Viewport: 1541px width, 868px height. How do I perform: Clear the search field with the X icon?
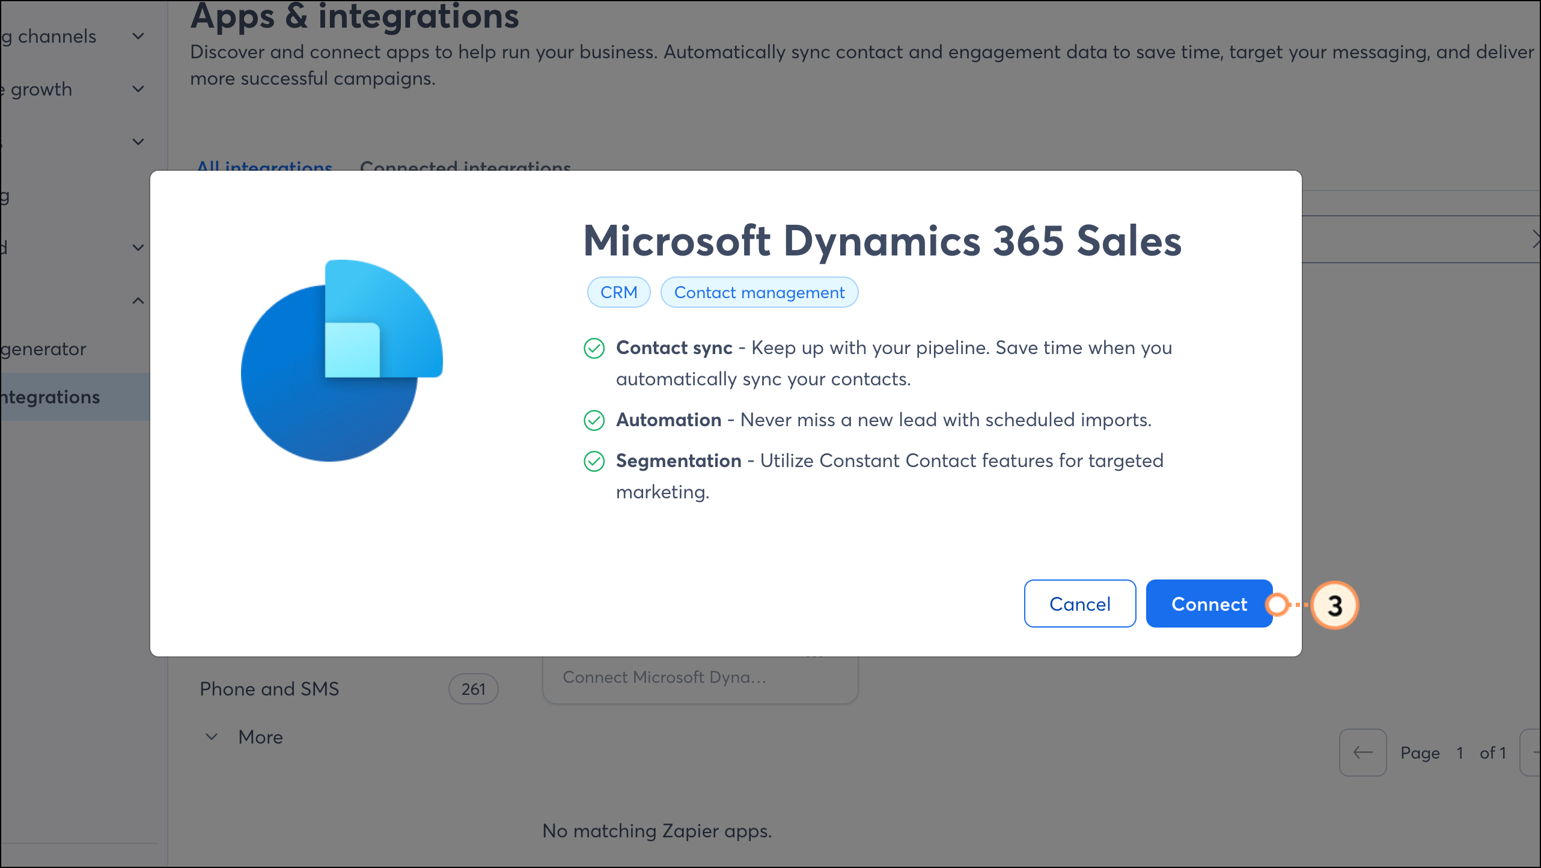[x=1535, y=239]
